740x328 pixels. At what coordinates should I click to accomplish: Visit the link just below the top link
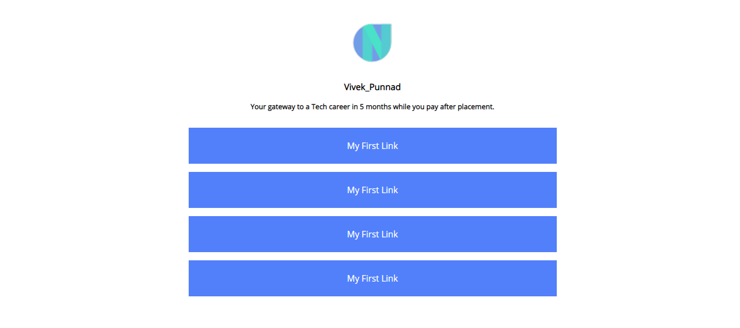372,190
